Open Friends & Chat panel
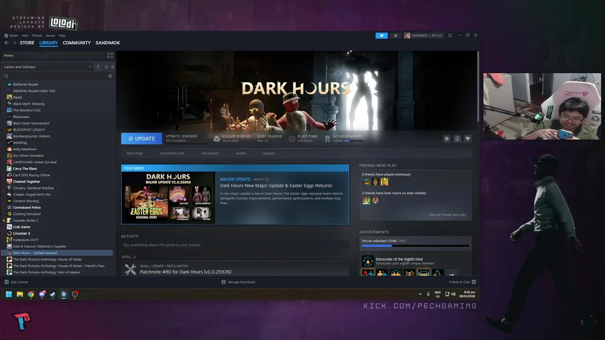This screenshot has height=340, width=605. (x=462, y=282)
